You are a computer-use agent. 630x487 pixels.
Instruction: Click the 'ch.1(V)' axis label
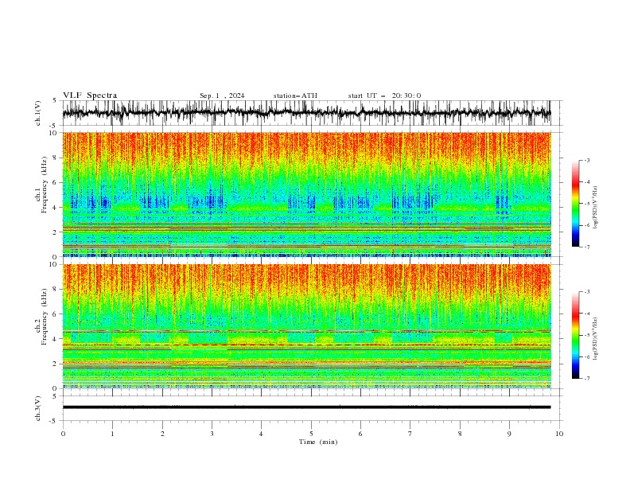(x=38, y=113)
